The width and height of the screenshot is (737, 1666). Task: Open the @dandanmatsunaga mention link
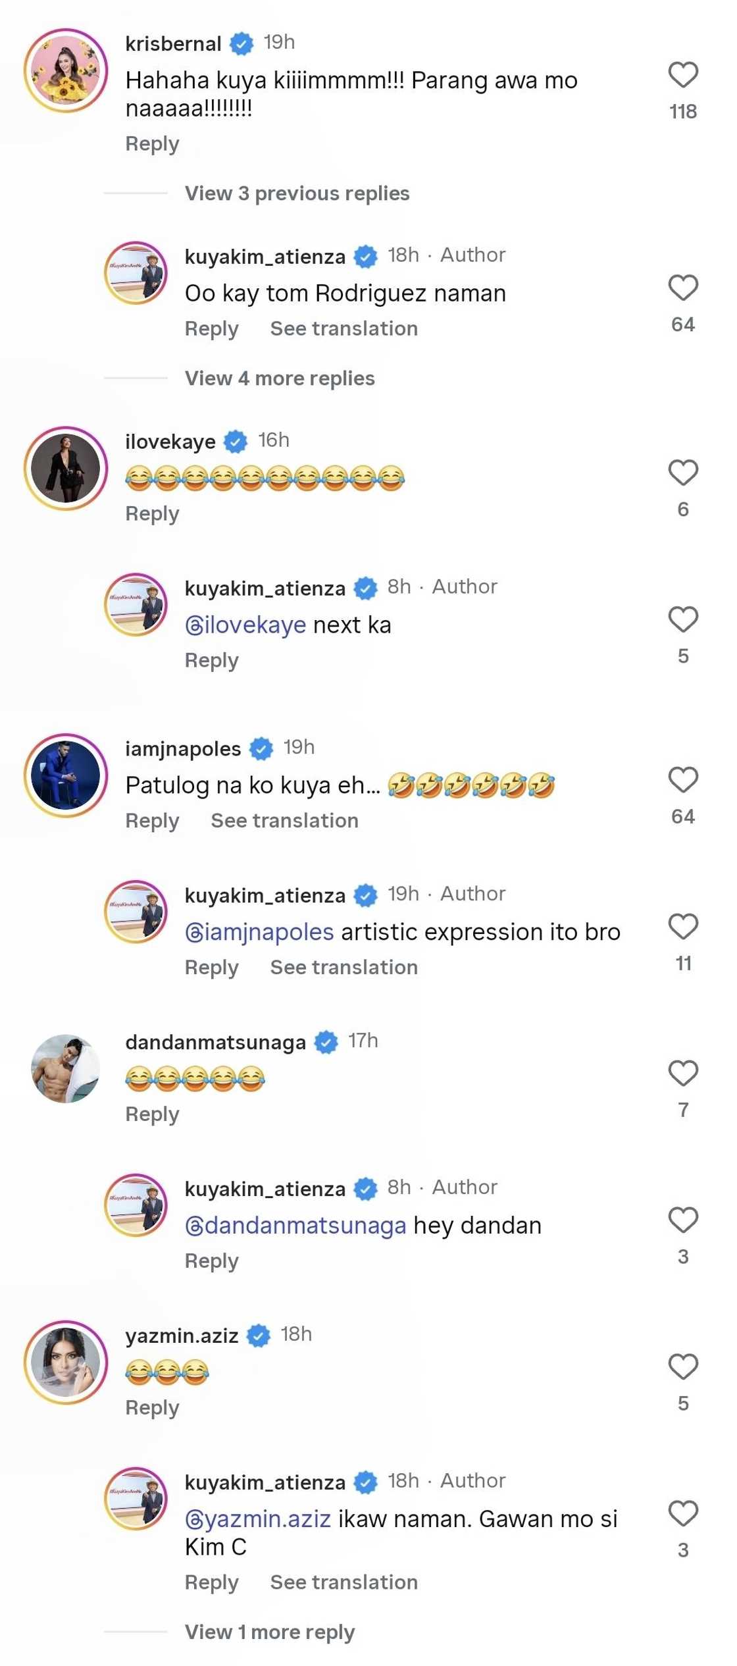point(295,1226)
